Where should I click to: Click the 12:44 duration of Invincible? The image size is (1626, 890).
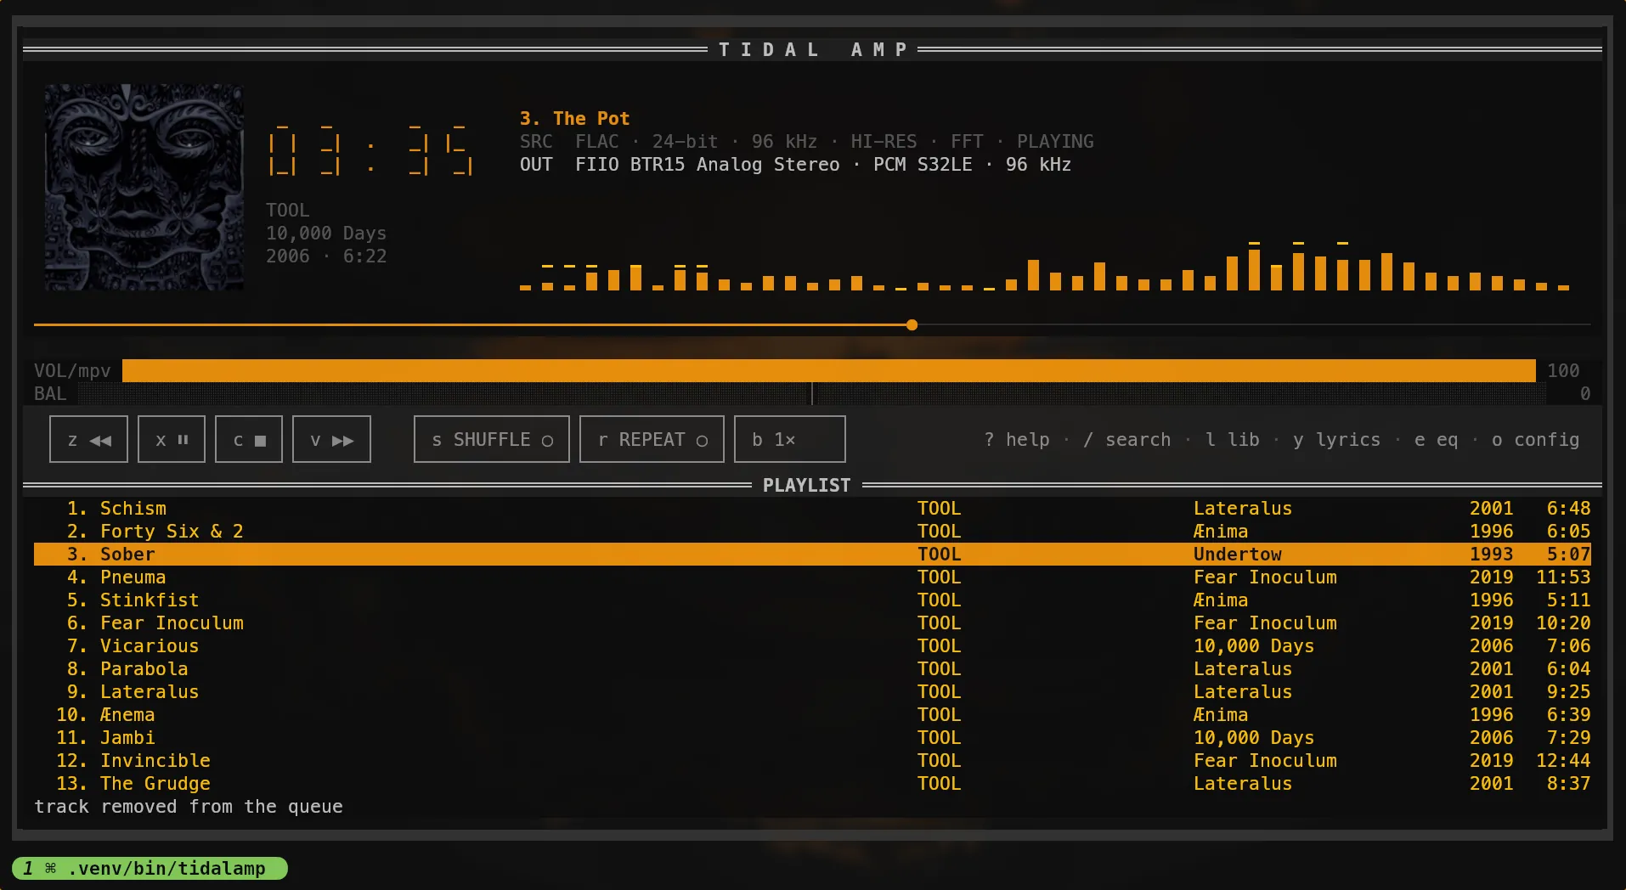coord(1563,760)
